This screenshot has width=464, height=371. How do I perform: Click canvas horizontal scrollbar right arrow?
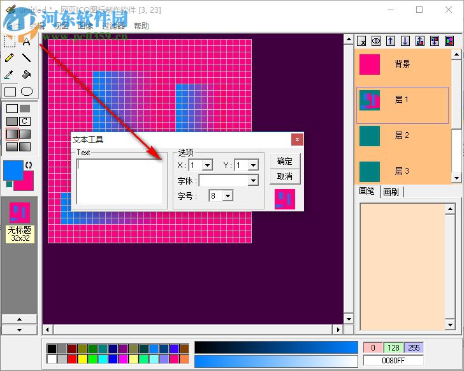338,329
